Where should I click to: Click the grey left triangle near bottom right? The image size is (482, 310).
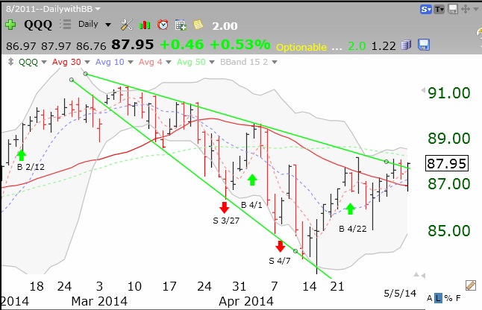[x=423, y=276]
